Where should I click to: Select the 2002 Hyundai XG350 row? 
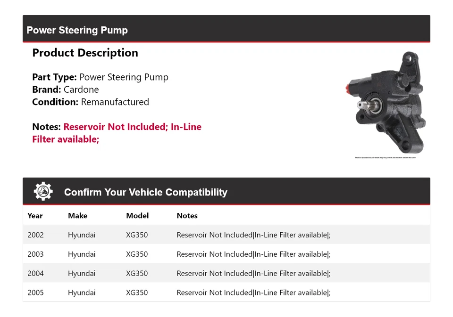click(x=226, y=235)
